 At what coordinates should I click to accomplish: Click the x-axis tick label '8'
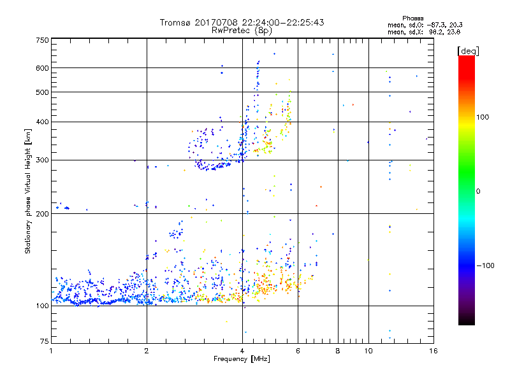(338, 351)
